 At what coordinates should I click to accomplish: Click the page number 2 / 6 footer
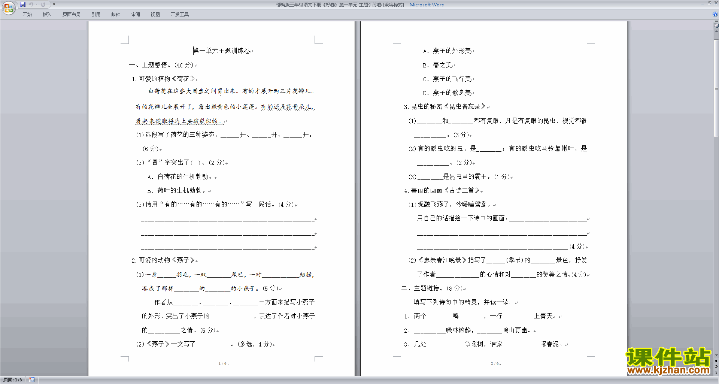tap(495, 363)
